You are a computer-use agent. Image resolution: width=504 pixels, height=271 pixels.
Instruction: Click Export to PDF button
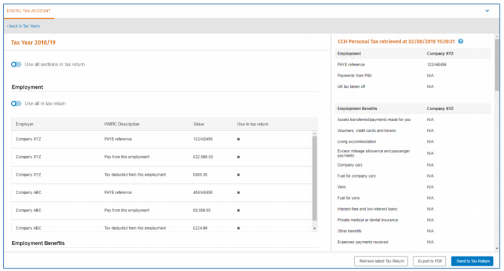pos(430,261)
